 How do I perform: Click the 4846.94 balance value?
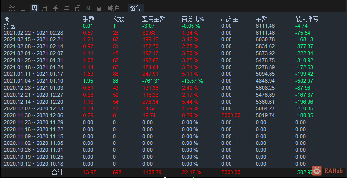tap(265, 81)
